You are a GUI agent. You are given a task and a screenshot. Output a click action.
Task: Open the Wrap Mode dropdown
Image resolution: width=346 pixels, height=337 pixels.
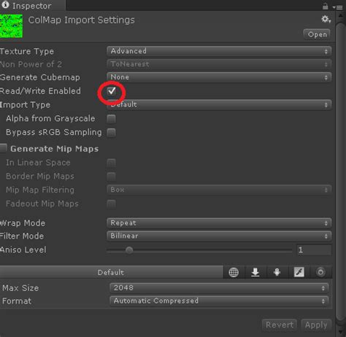219,223
